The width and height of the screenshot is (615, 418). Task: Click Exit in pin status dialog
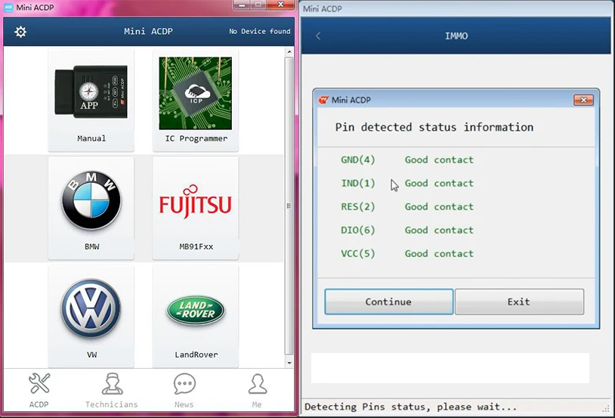click(x=519, y=302)
